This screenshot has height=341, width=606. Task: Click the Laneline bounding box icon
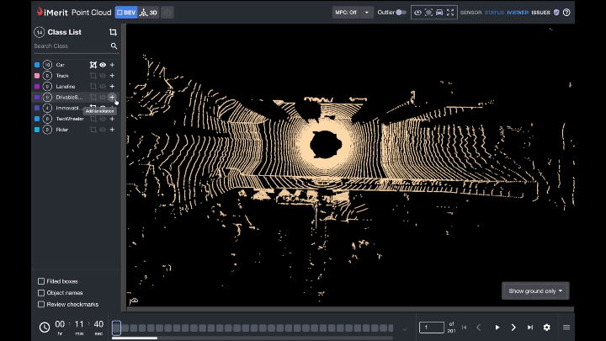click(93, 87)
